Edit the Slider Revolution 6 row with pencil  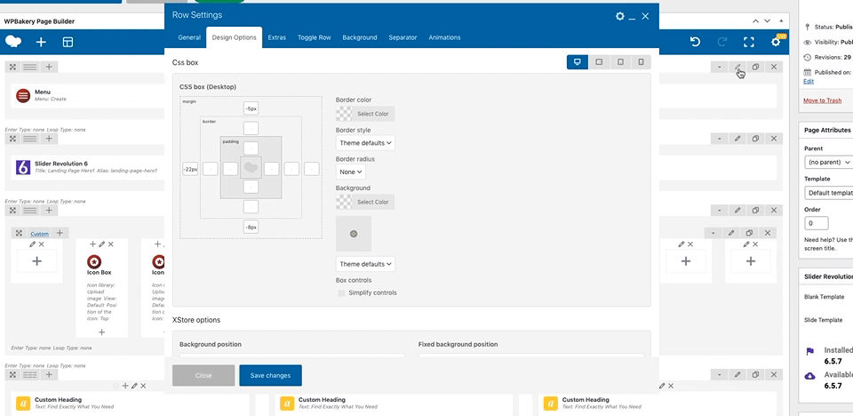737,139
